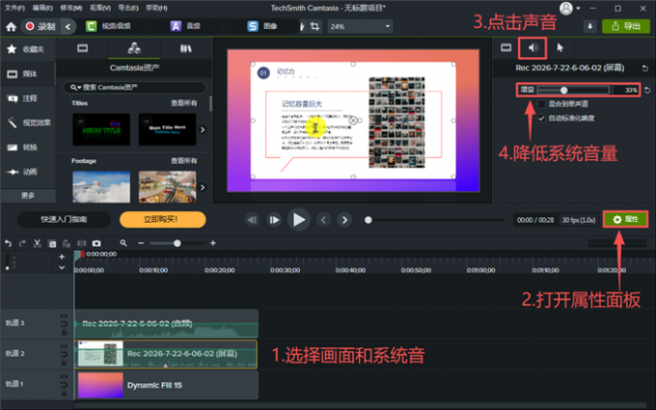Open the 转换 transitions panel
Image resolution: width=656 pixels, height=410 pixels.
(x=28, y=148)
